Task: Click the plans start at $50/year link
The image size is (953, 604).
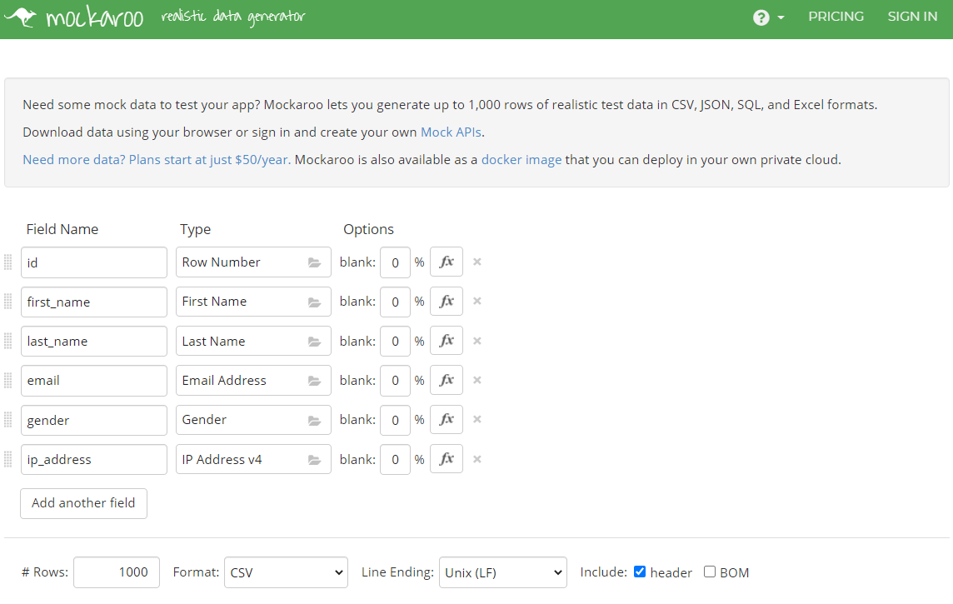Action: pyautogui.click(x=156, y=160)
